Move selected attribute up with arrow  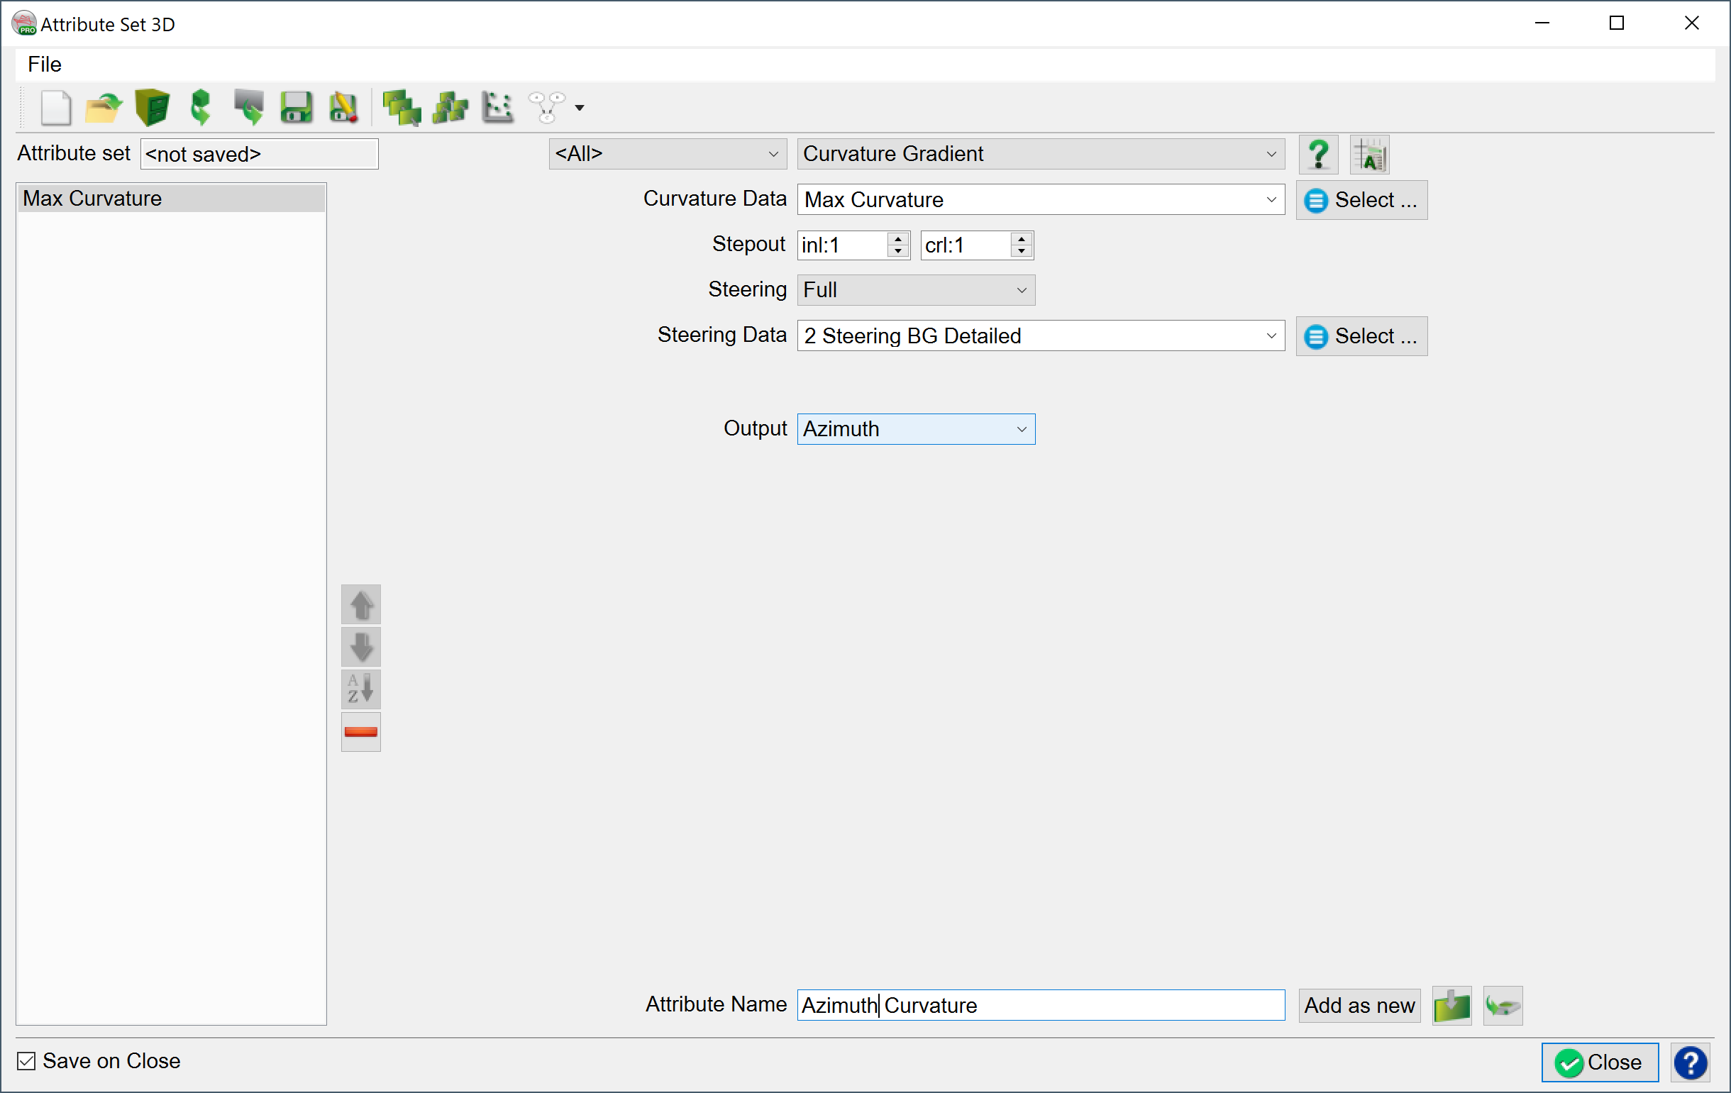361,604
